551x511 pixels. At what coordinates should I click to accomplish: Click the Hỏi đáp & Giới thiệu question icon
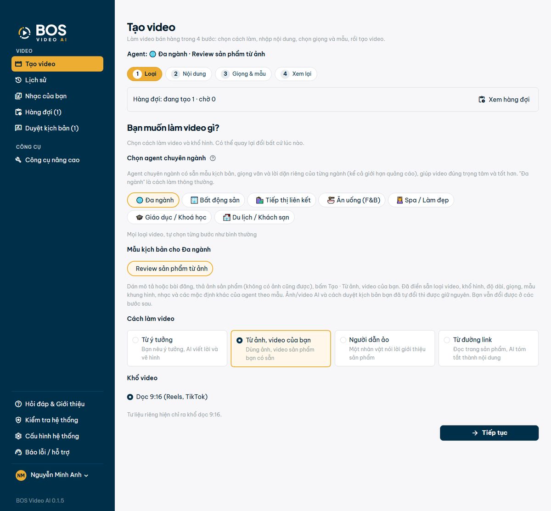(x=18, y=404)
